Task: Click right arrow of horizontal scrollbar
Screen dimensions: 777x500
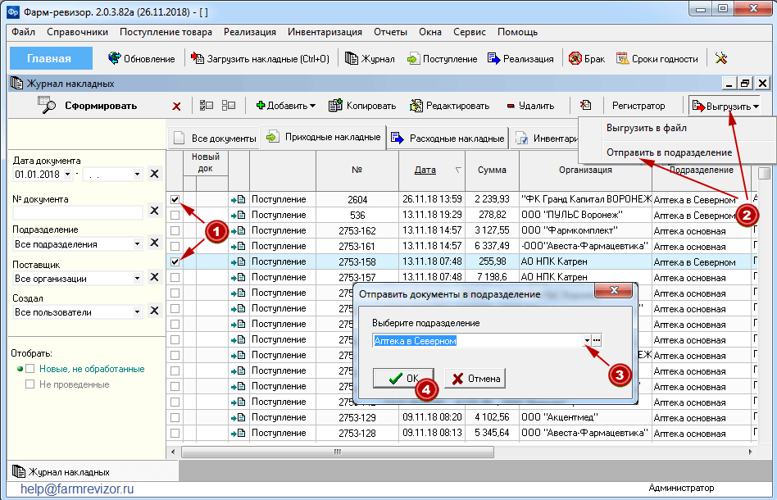Action: 750,452
